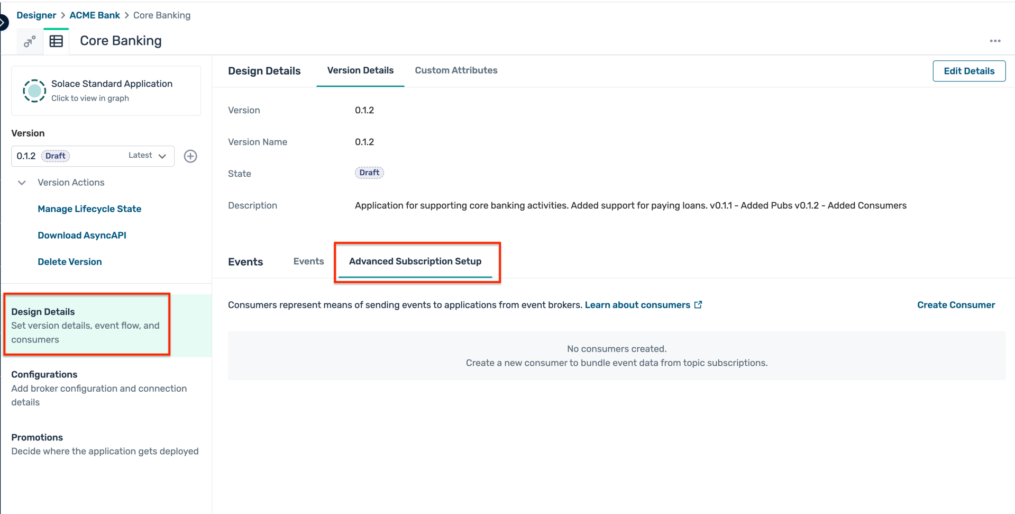Open the Events subtab
The image size is (1015, 514).
[308, 261]
